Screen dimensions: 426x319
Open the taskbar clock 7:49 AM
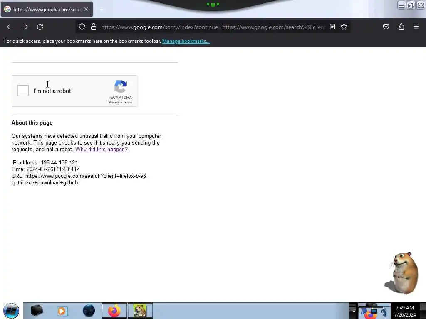[405, 311]
